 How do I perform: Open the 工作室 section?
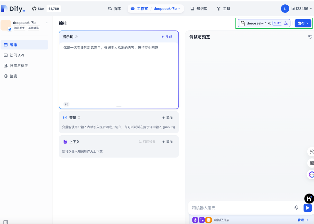(139, 9)
